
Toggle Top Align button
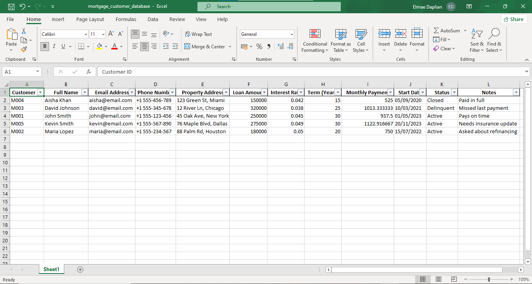(x=135, y=34)
